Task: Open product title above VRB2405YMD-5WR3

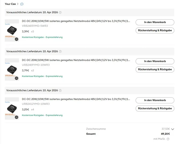Action: (76, 21)
